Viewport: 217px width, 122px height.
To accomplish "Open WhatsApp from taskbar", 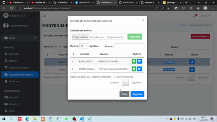I will tap(66, 119).
